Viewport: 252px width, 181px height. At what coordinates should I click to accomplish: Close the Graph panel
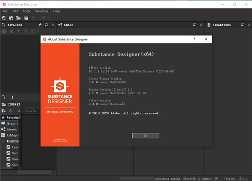(201, 25)
